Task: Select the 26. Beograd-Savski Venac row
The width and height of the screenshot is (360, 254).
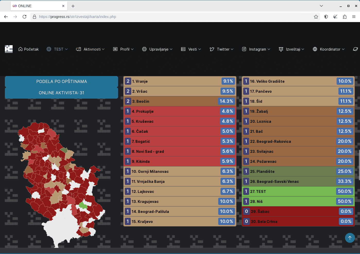Action: coord(298,181)
